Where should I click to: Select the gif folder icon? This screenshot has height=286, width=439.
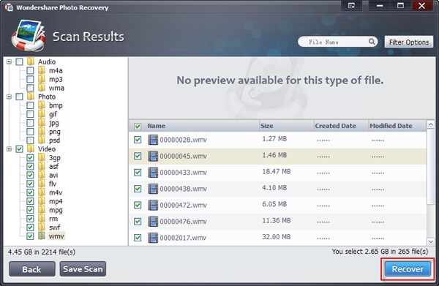pos(42,114)
